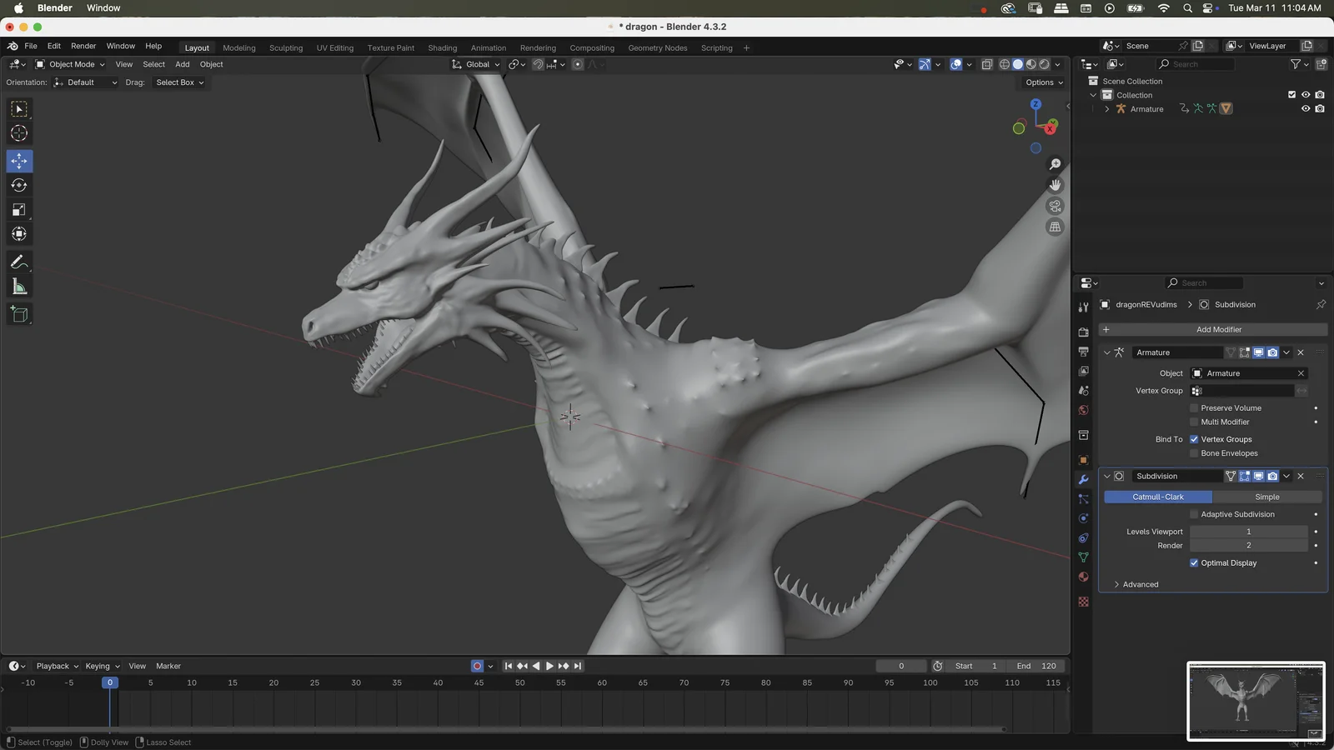
Task: Click the Add Modifier button
Action: pyautogui.click(x=1220, y=329)
